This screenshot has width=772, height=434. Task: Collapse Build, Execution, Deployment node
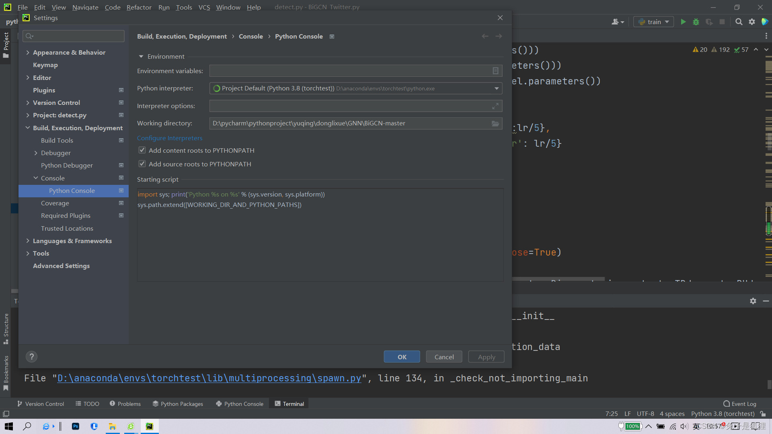(x=28, y=128)
